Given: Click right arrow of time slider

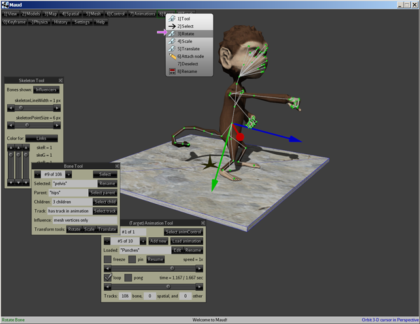Looking at the screenshot, I should (x=199, y=287).
